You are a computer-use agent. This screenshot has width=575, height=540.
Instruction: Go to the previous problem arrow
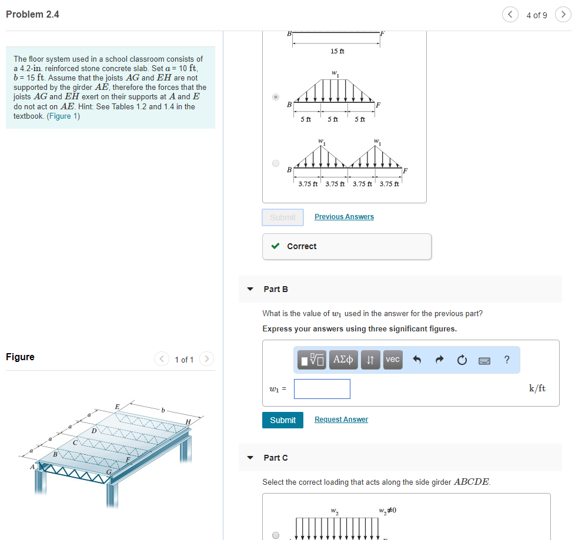(x=510, y=15)
